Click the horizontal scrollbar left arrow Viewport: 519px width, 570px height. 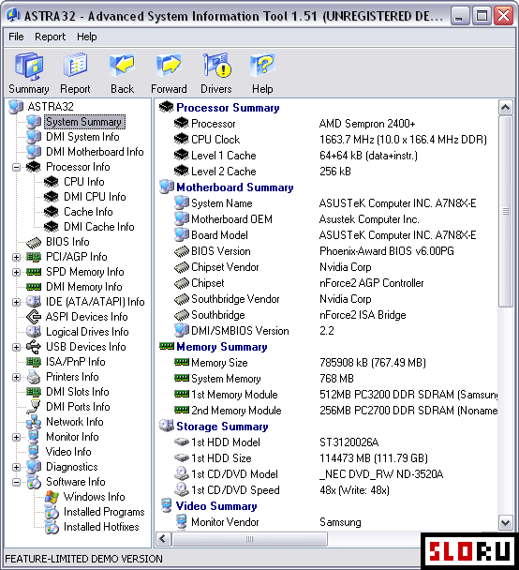163,539
